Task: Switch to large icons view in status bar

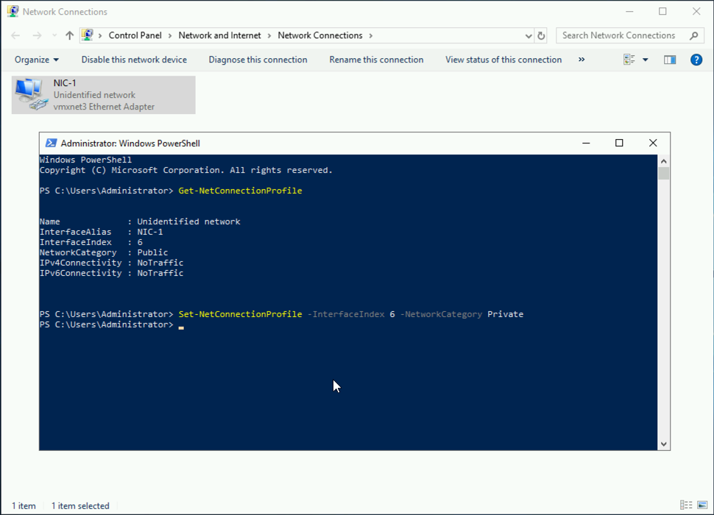Action: pos(702,505)
